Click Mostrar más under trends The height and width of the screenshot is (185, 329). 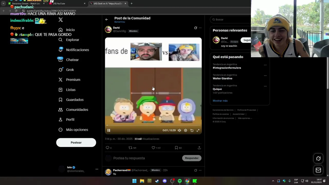[x=220, y=101]
